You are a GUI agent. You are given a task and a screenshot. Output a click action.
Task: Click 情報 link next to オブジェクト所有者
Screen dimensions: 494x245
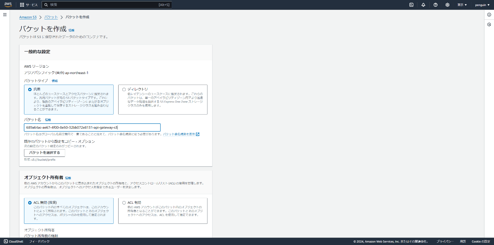[x=68, y=178]
